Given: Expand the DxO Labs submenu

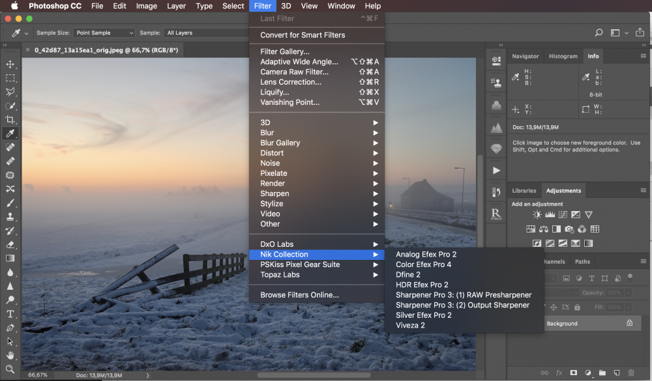Looking at the screenshot, I should click(317, 244).
